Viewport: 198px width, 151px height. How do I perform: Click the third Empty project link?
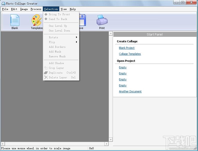click(x=123, y=79)
